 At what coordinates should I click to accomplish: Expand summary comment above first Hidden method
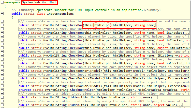[2, 94]
